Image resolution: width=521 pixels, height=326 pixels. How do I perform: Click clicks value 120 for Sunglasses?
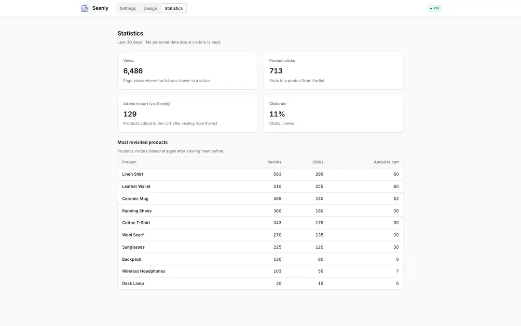click(x=319, y=247)
